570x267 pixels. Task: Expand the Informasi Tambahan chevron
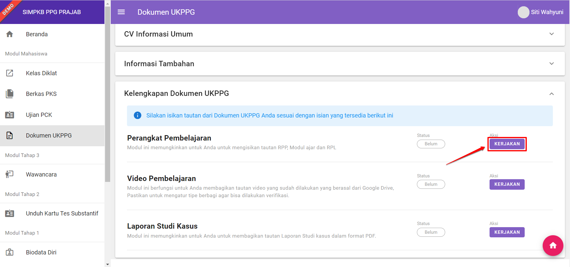(551, 64)
